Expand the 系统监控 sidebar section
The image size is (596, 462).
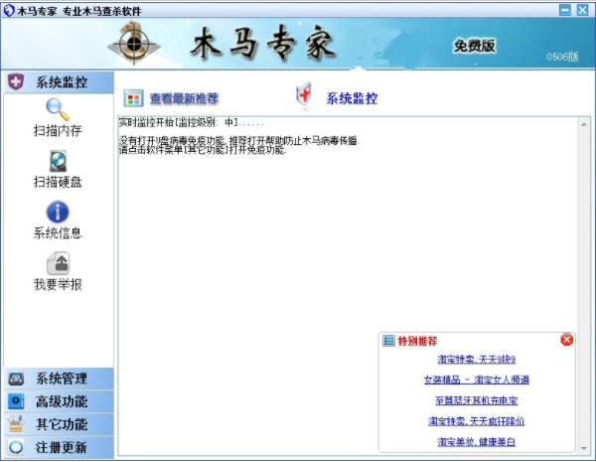[x=59, y=82]
